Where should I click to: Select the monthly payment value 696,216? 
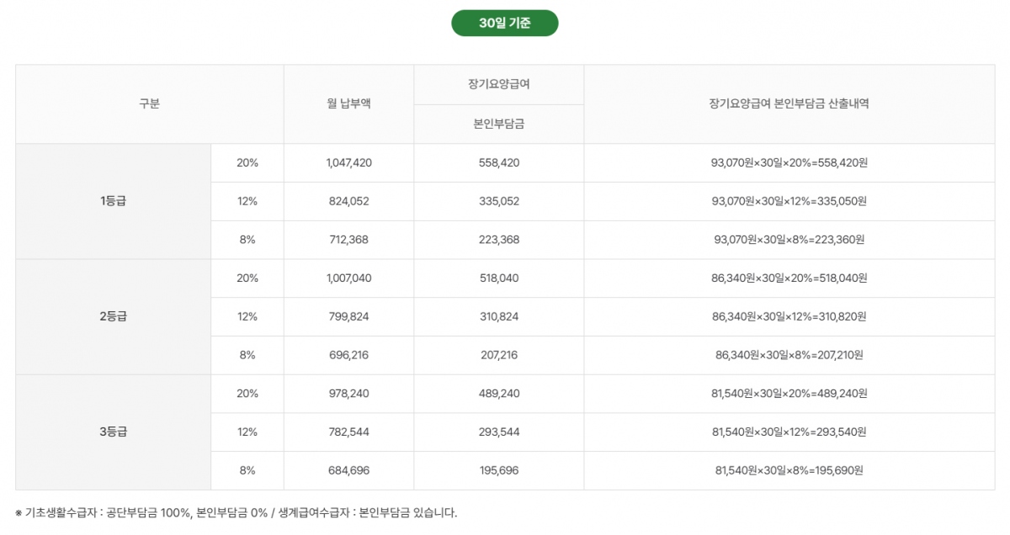tap(348, 355)
